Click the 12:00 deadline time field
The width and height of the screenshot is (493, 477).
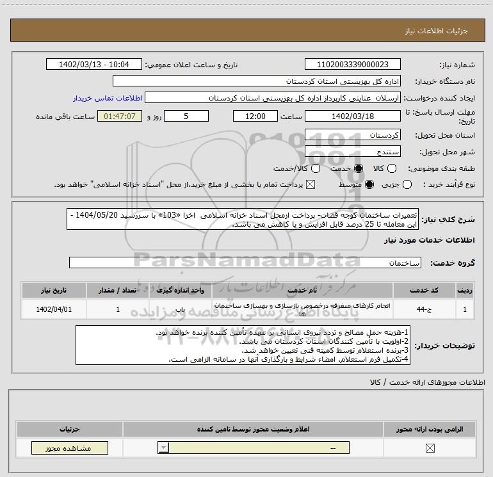(x=255, y=116)
